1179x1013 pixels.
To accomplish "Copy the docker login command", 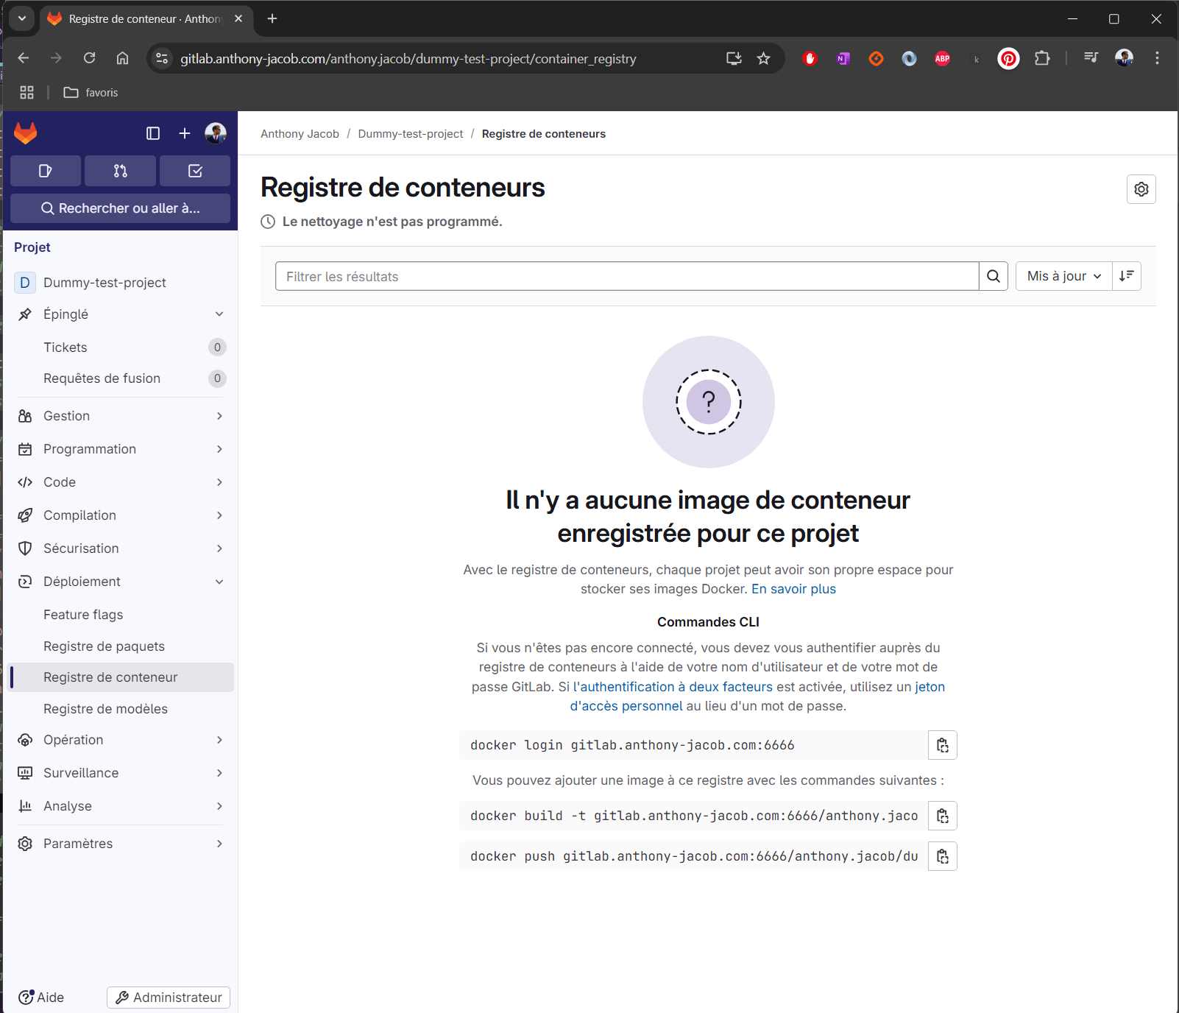I will tap(943, 745).
